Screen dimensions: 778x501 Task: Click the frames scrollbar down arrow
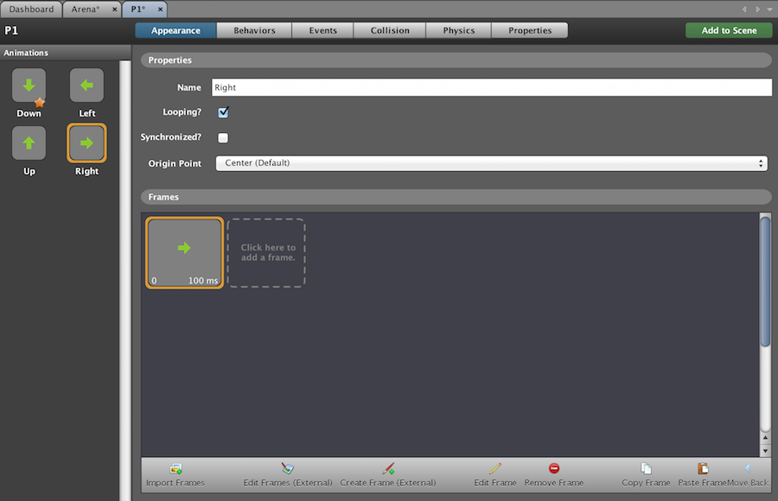point(766,451)
